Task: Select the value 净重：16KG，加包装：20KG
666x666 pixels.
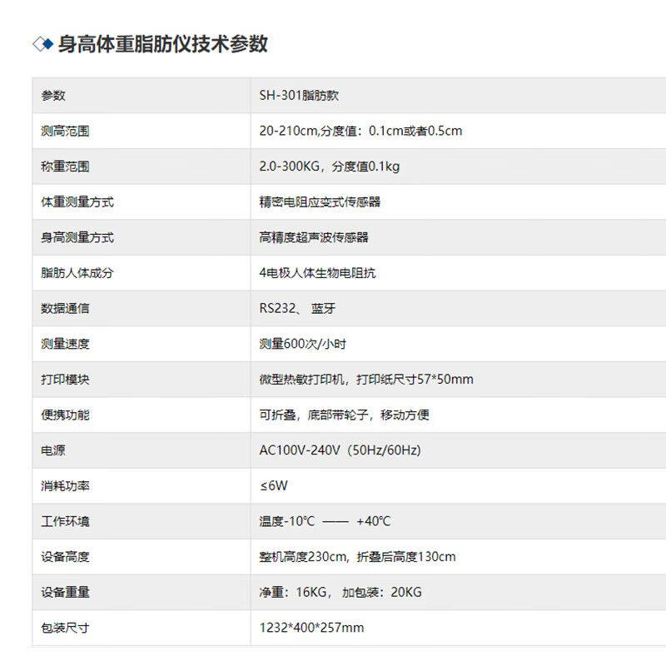Action: (x=340, y=592)
